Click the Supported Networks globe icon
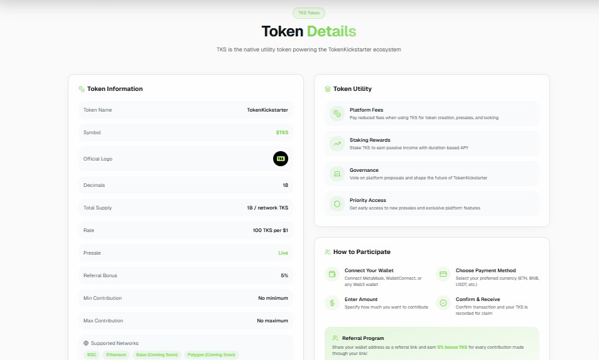Image resolution: width=599 pixels, height=360 pixels. 86,343
